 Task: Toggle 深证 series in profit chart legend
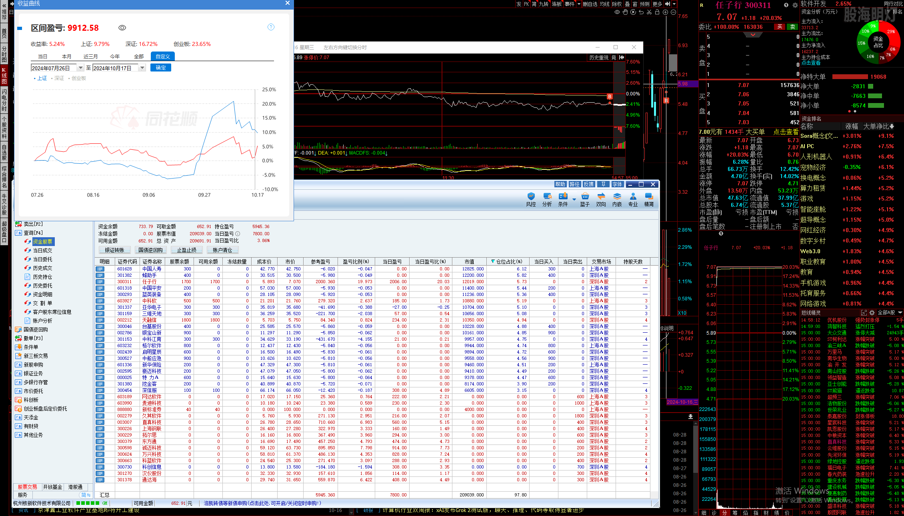coord(58,78)
